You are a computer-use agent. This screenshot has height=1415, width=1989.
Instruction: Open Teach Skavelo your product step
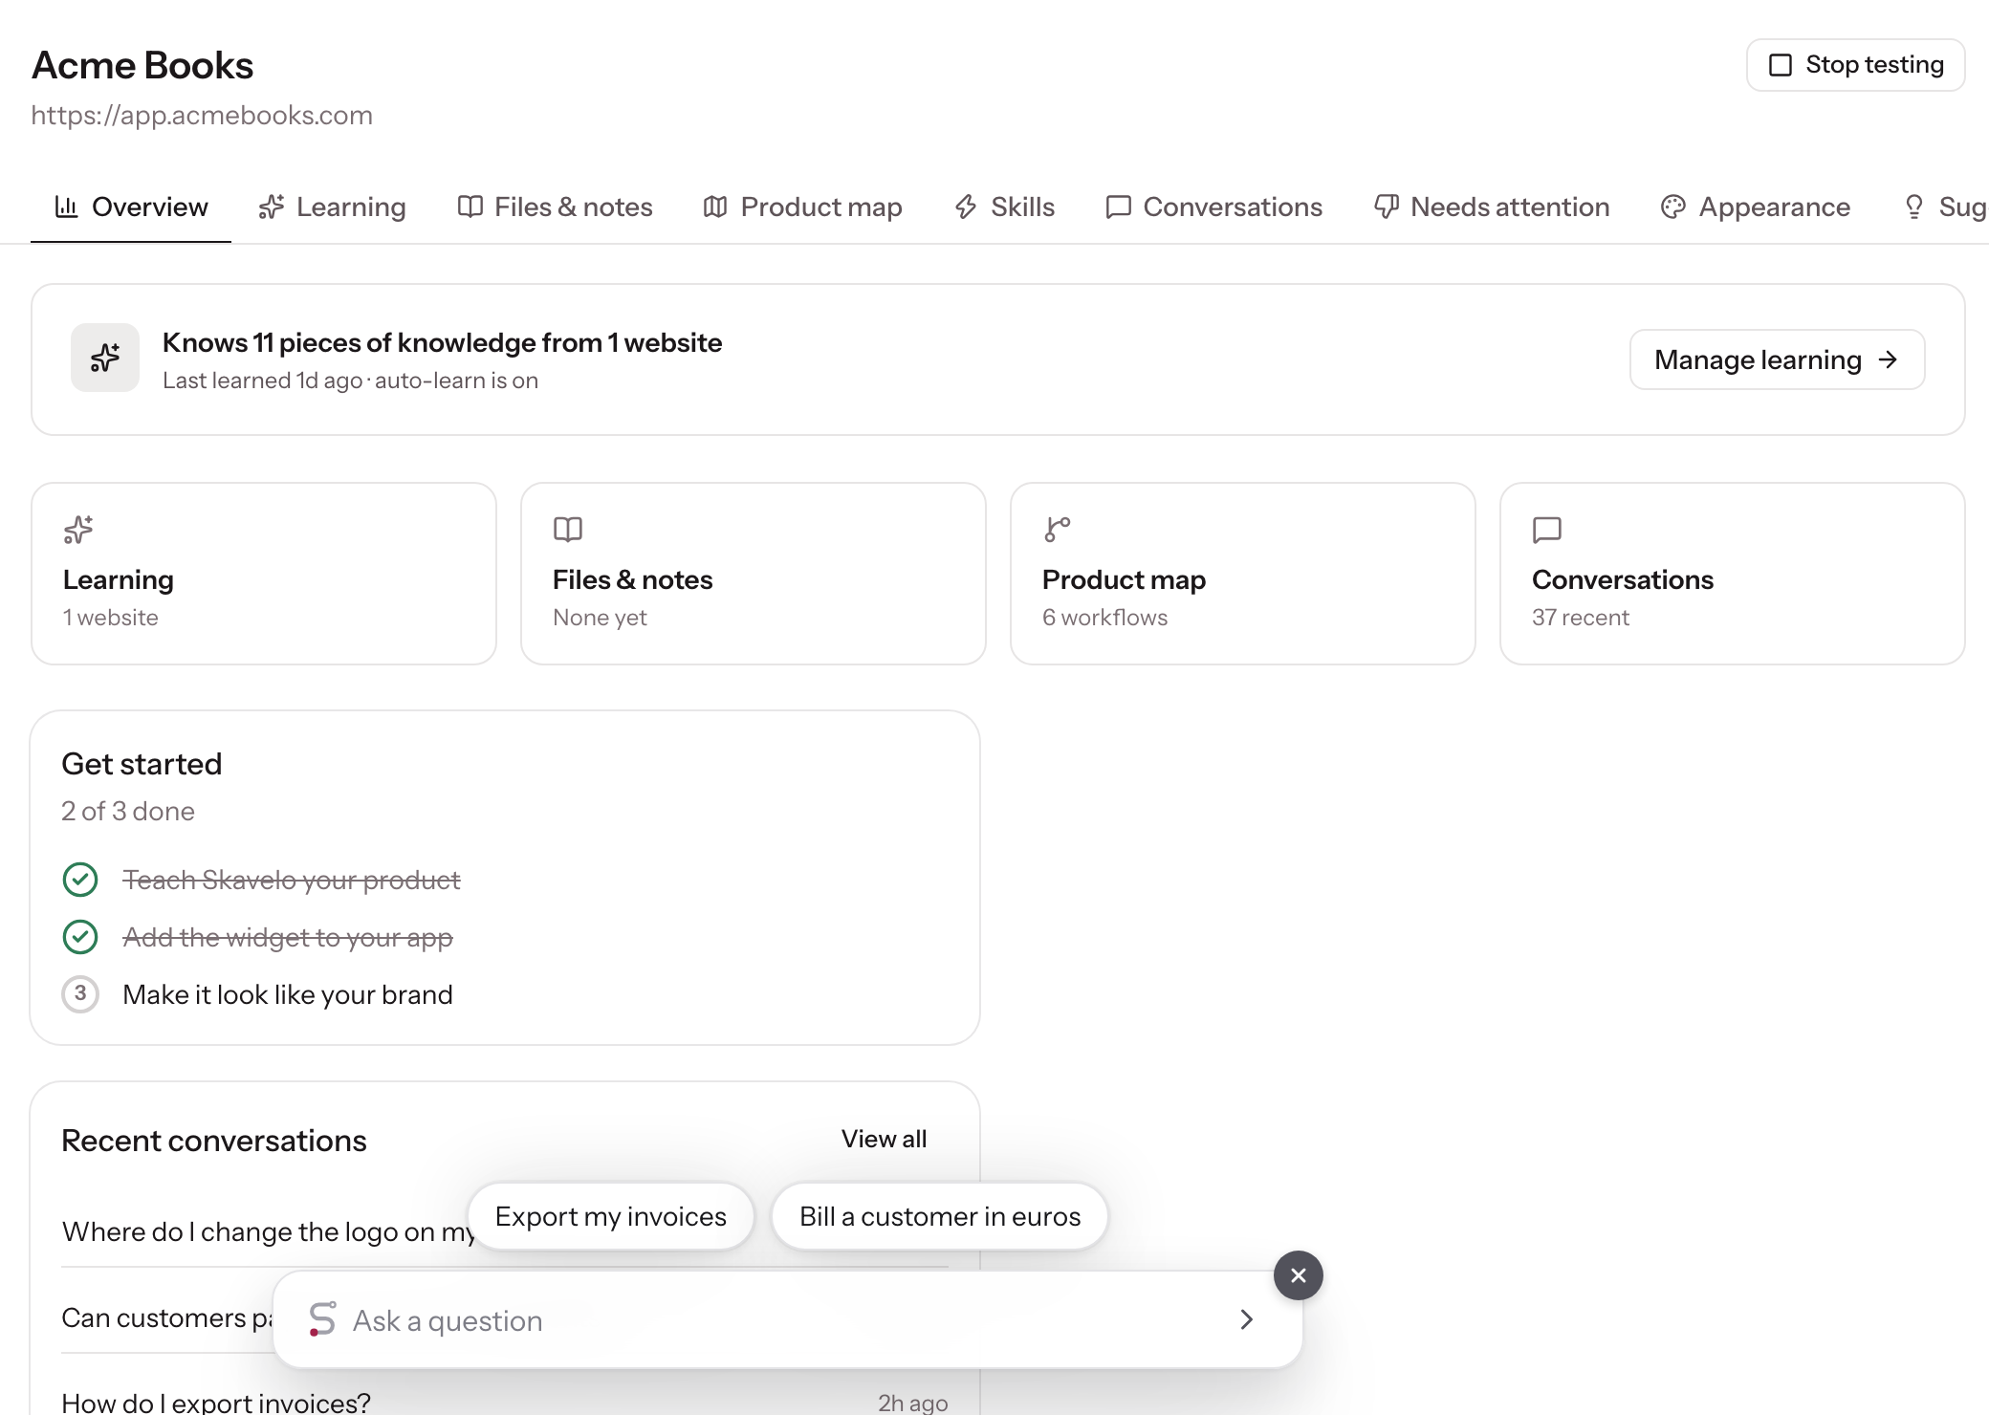(292, 880)
